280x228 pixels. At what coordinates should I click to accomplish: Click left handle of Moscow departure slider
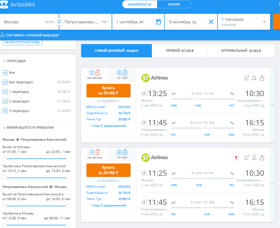coord(5,159)
